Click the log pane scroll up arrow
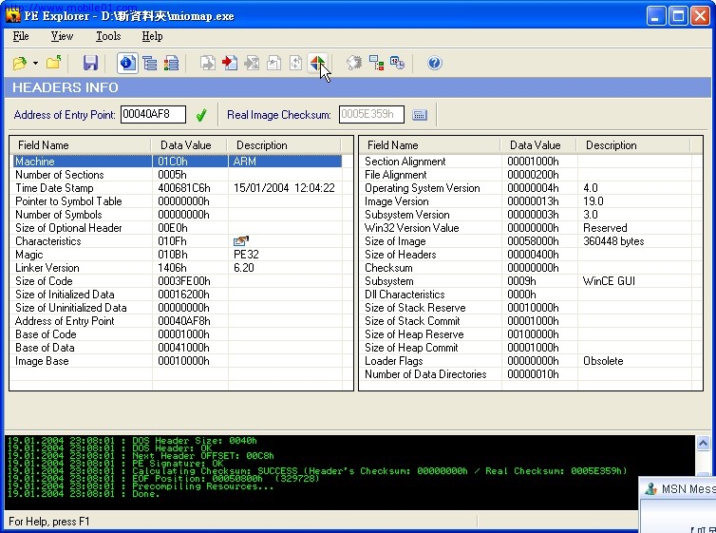716x533 pixels. pyautogui.click(x=703, y=443)
